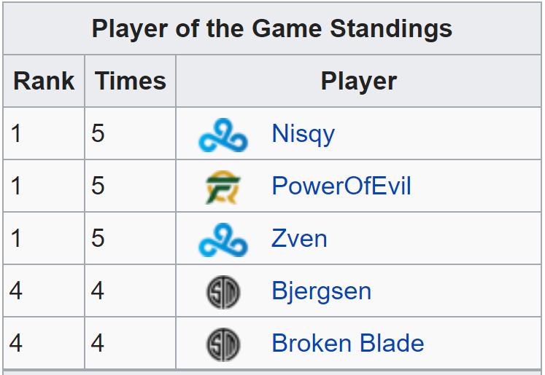Viewport: 545px width, 375px height.
Task: Select the times cell in Zven's row
Action: [x=131, y=238]
